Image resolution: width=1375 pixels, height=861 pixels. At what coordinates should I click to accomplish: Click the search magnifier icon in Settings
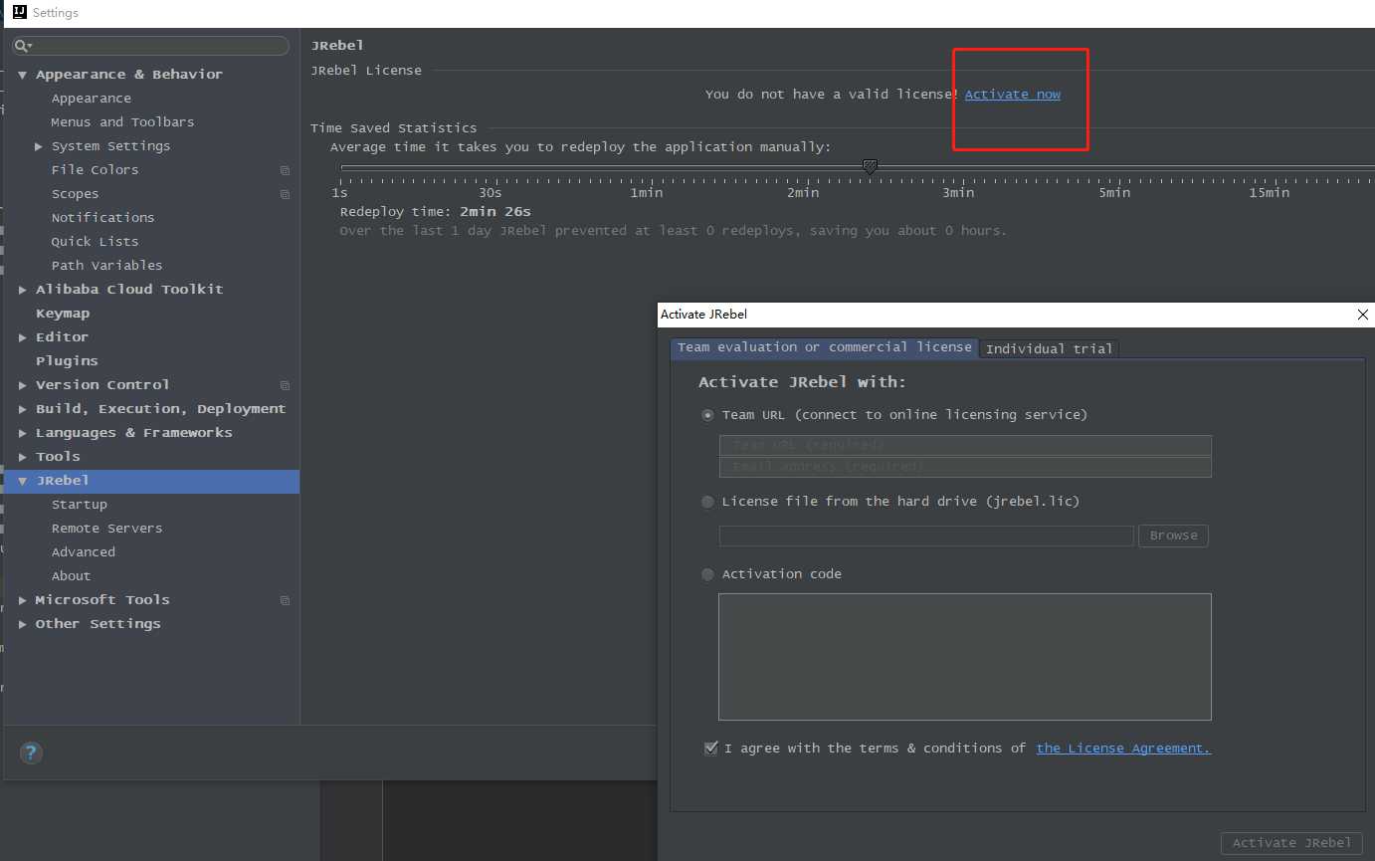[23, 46]
